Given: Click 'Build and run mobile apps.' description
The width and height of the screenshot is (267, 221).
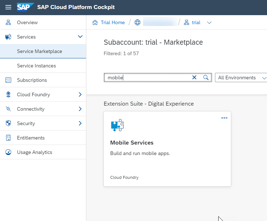Looking at the screenshot, I should [x=140, y=153].
